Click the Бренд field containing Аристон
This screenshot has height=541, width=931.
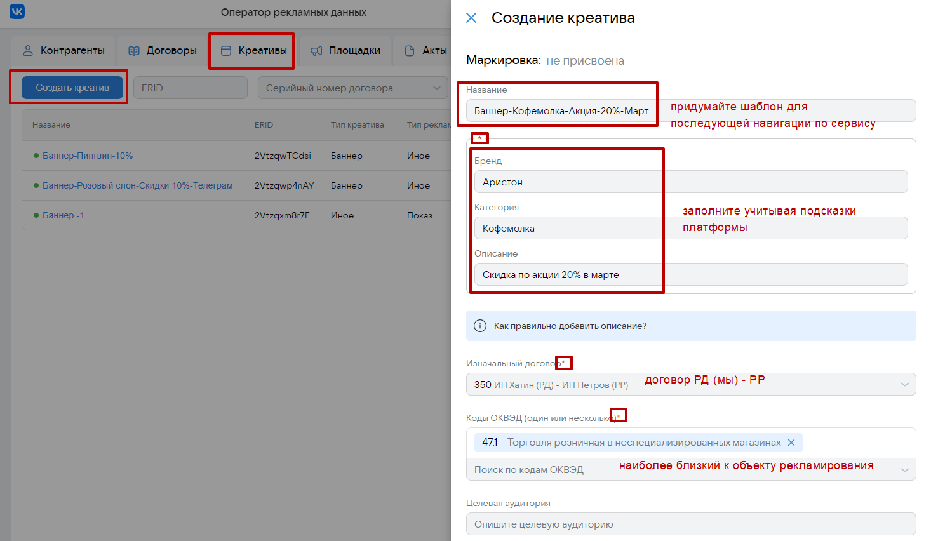click(690, 182)
